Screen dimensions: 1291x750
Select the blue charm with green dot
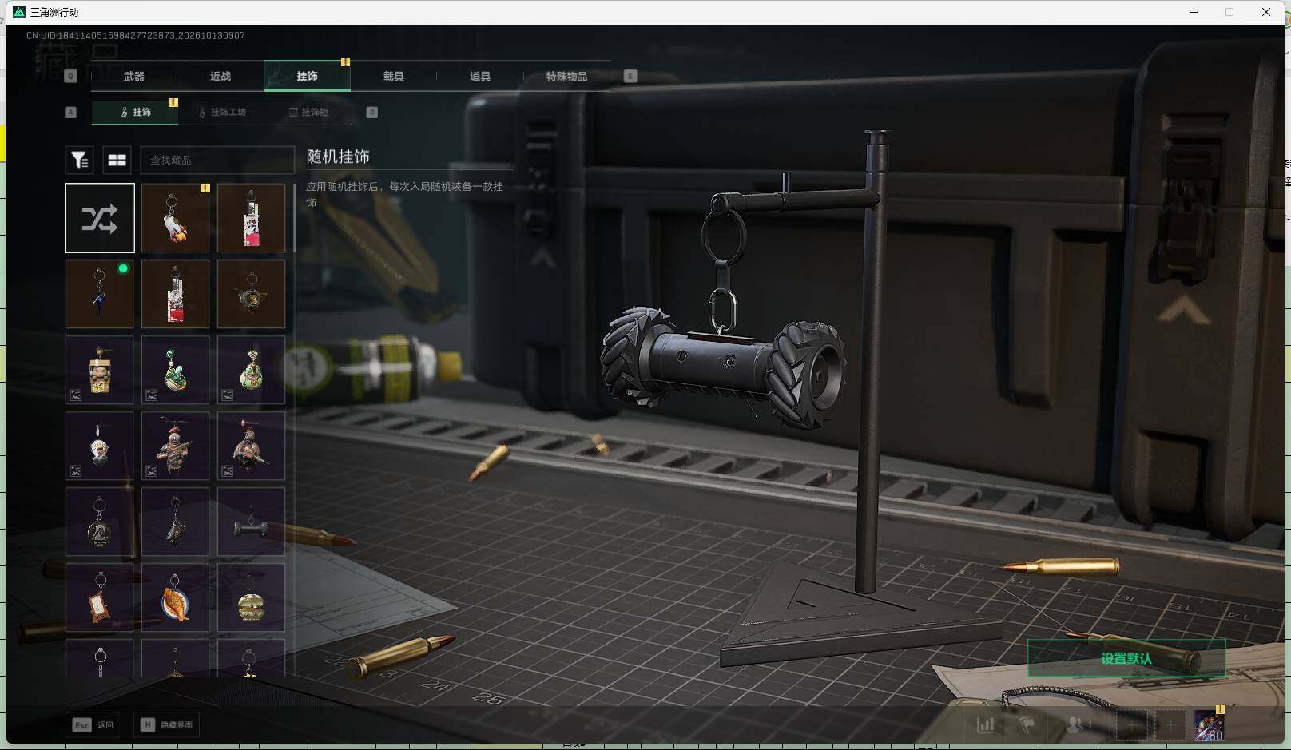pyautogui.click(x=99, y=294)
